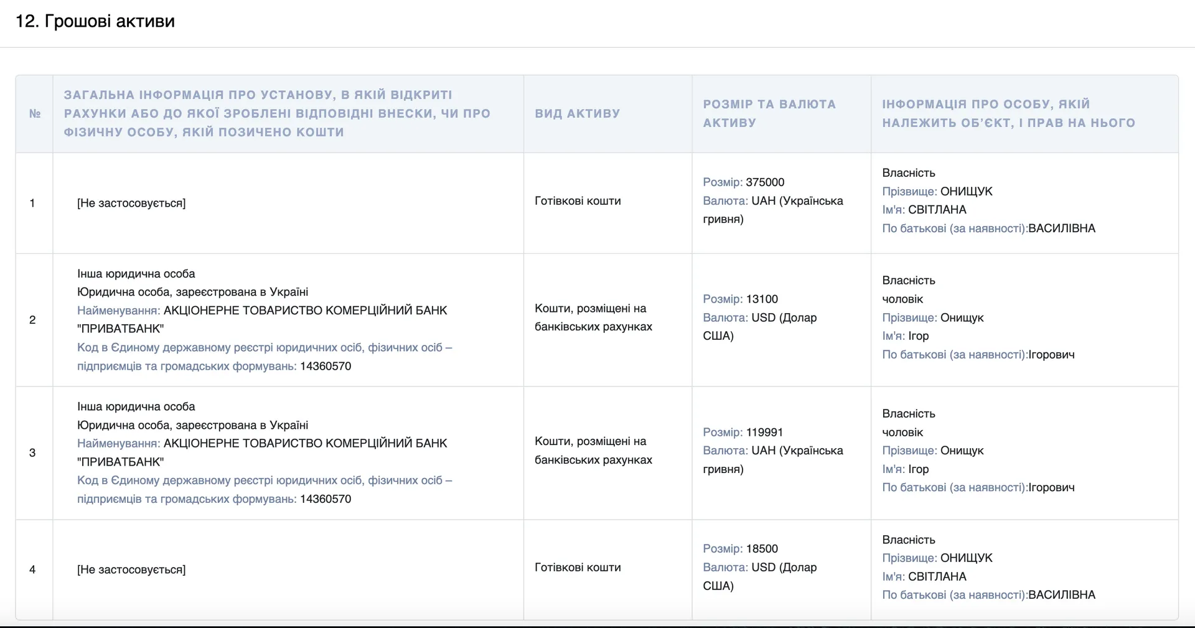Click registry code 14360570 in row 2
This screenshot has height=628, width=1195.
[326, 367]
